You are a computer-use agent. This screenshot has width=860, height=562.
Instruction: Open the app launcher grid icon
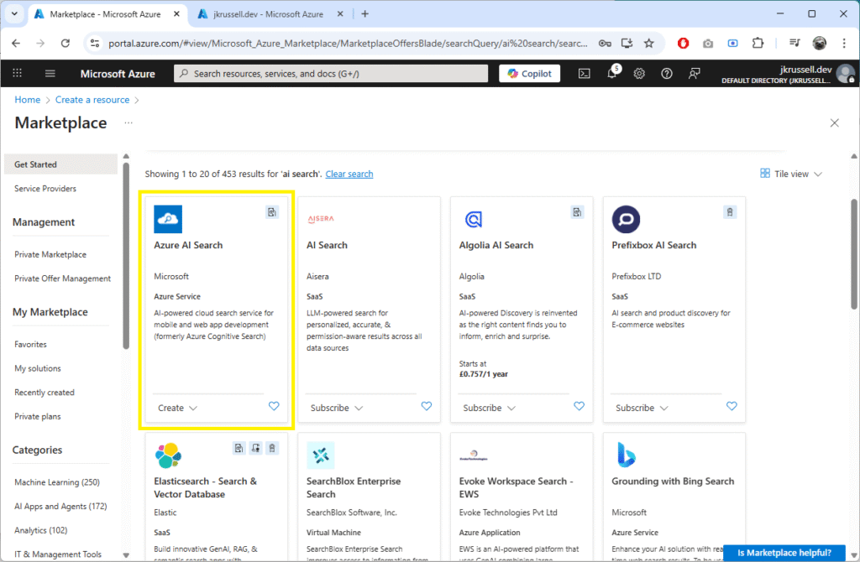click(x=17, y=73)
